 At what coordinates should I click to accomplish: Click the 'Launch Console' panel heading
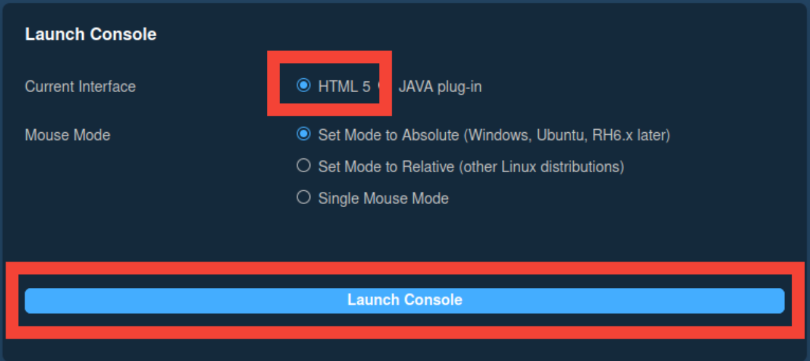pyautogui.click(x=90, y=34)
